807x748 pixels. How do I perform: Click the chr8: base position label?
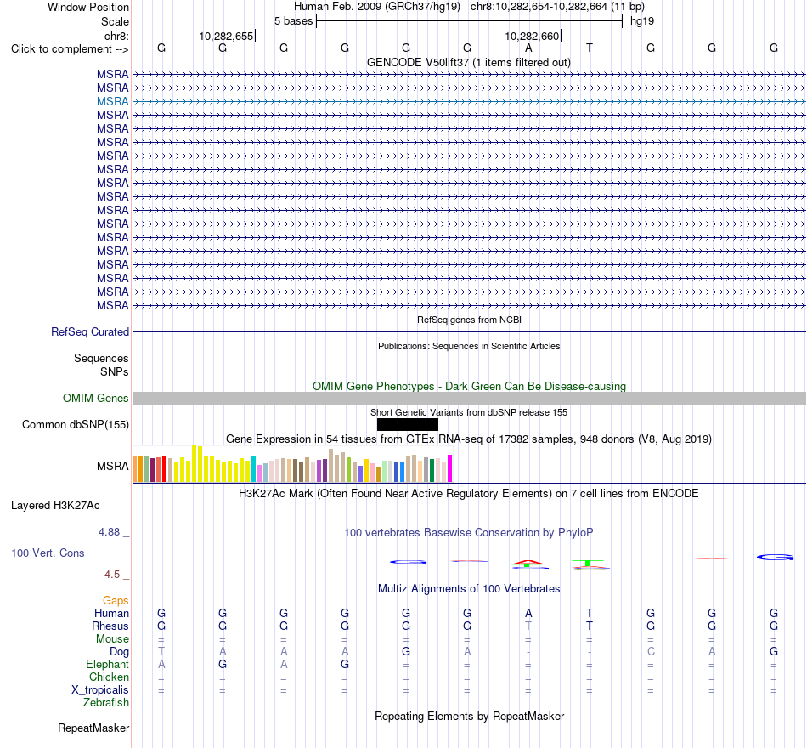(x=116, y=36)
